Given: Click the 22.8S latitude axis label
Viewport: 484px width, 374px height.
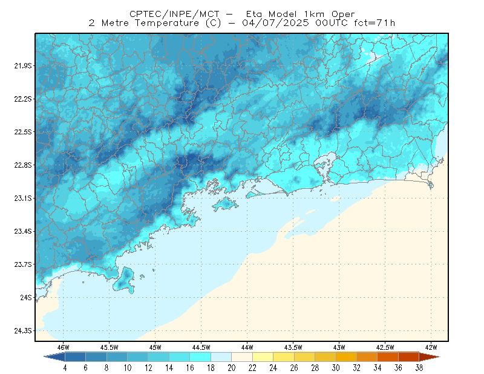Looking at the screenshot, I should (x=23, y=165).
